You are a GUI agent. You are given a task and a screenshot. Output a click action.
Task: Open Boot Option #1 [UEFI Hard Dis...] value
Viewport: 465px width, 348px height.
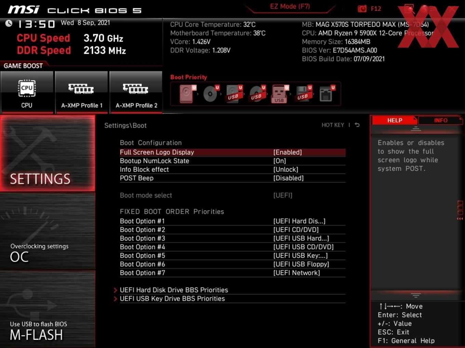[300, 221]
